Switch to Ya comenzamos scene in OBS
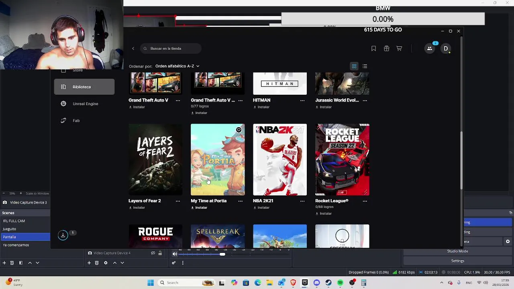The height and width of the screenshot is (289, 514). click(x=25, y=245)
